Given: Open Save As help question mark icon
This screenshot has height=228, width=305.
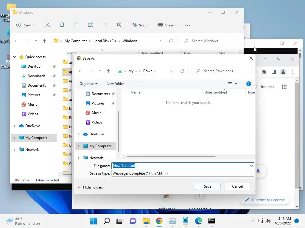Looking at the screenshot, I should click(248, 84).
